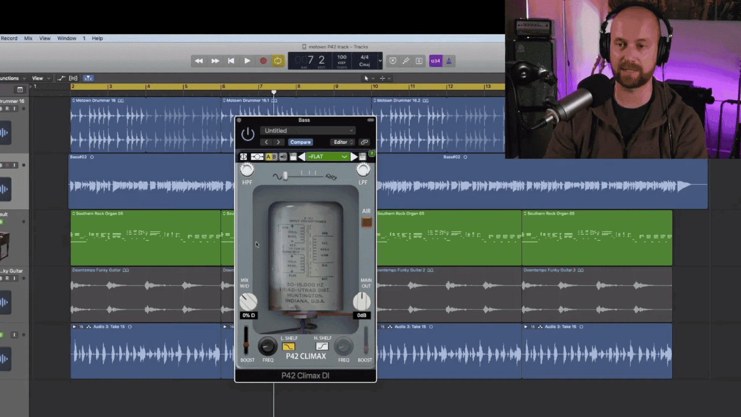Image resolution: width=741 pixels, height=417 pixels.
Task: Open the Window menu
Action: point(67,38)
